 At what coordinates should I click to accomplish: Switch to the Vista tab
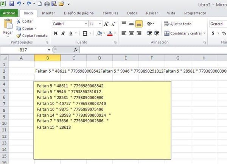[x=171, y=13]
